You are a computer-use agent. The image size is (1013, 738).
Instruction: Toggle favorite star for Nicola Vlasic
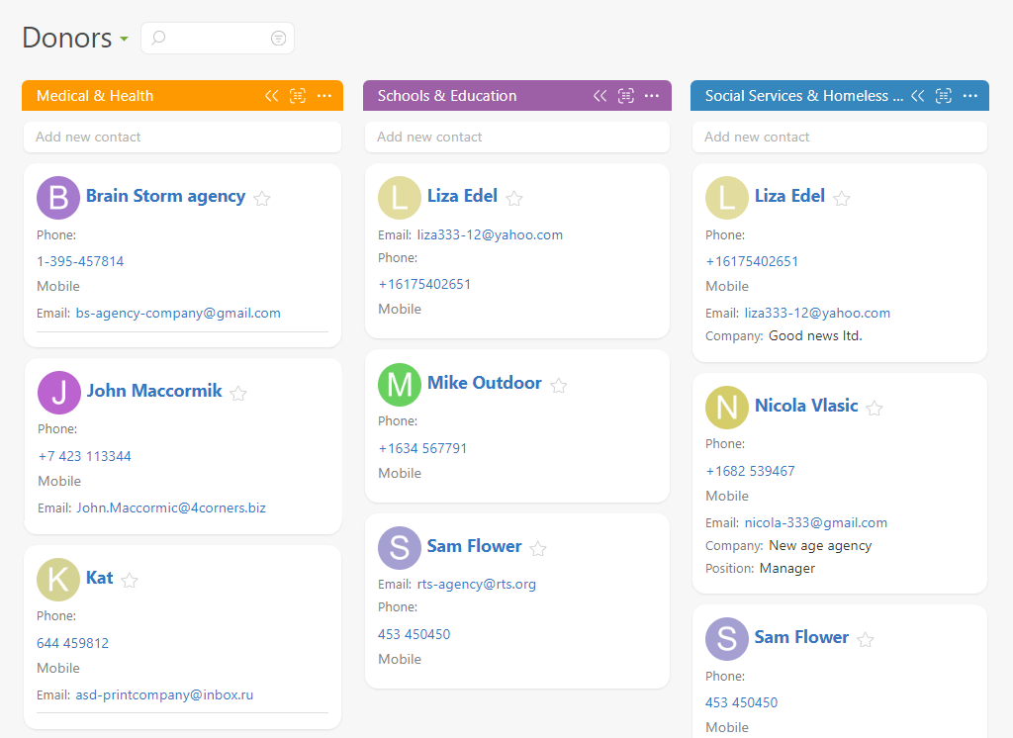pyautogui.click(x=875, y=408)
